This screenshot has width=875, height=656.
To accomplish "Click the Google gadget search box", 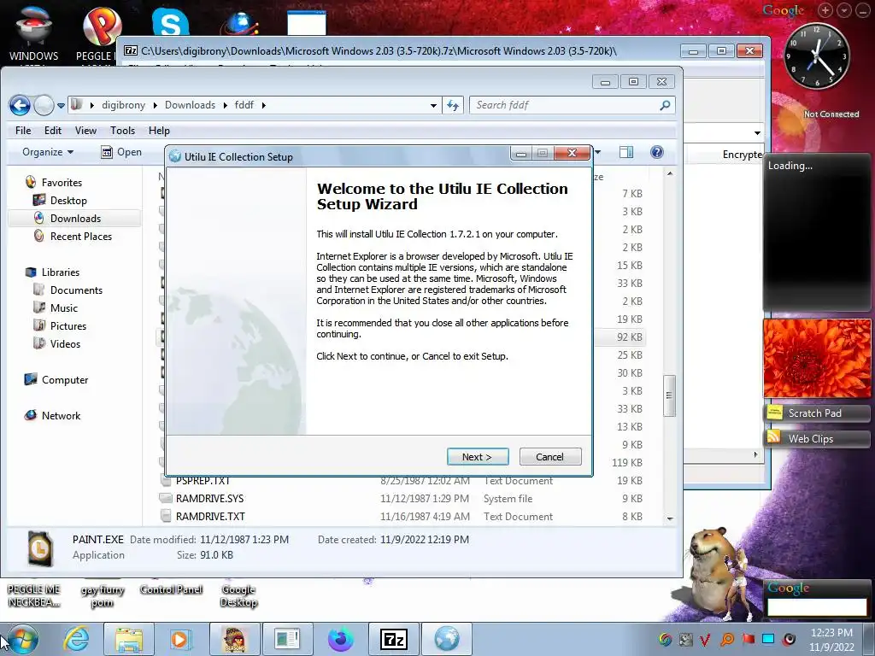I will click(x=817, y=607).
